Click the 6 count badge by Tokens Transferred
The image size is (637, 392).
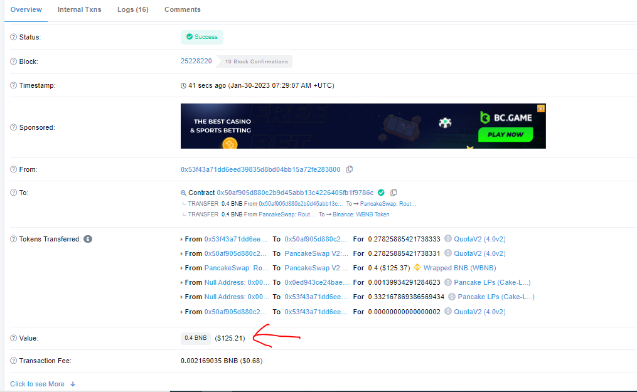pyautogui.click(x=88, y=239)
